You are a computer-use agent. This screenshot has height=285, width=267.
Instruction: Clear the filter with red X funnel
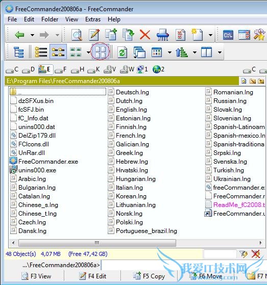(256, 254)
